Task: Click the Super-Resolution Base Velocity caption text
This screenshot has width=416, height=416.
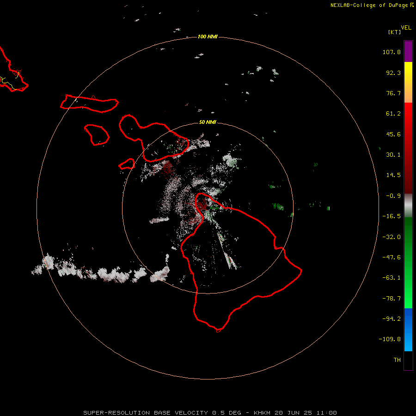Action: tap(210, 413)
